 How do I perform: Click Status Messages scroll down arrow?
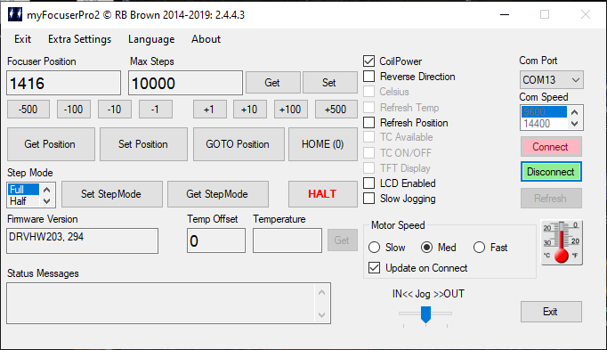pyautogui.click(x=321, y=314)
